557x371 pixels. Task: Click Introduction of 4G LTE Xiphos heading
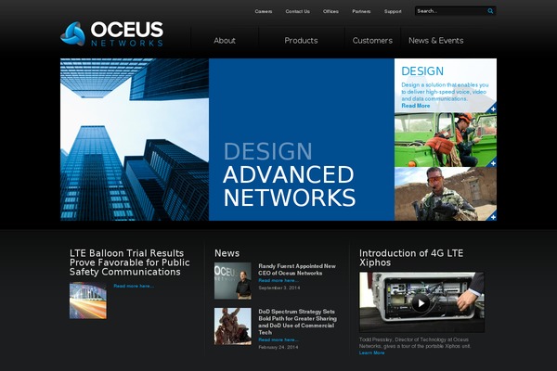pos(411,258)
